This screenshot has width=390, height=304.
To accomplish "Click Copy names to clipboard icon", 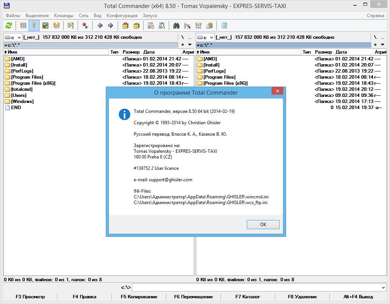I will pyautogui.click(x=209, y=25).
